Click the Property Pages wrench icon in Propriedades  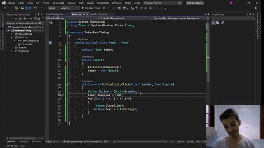click(x=222, y=23)
